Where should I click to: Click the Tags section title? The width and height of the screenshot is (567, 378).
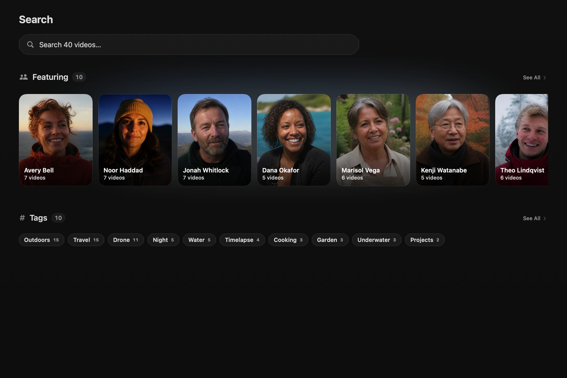38,218
